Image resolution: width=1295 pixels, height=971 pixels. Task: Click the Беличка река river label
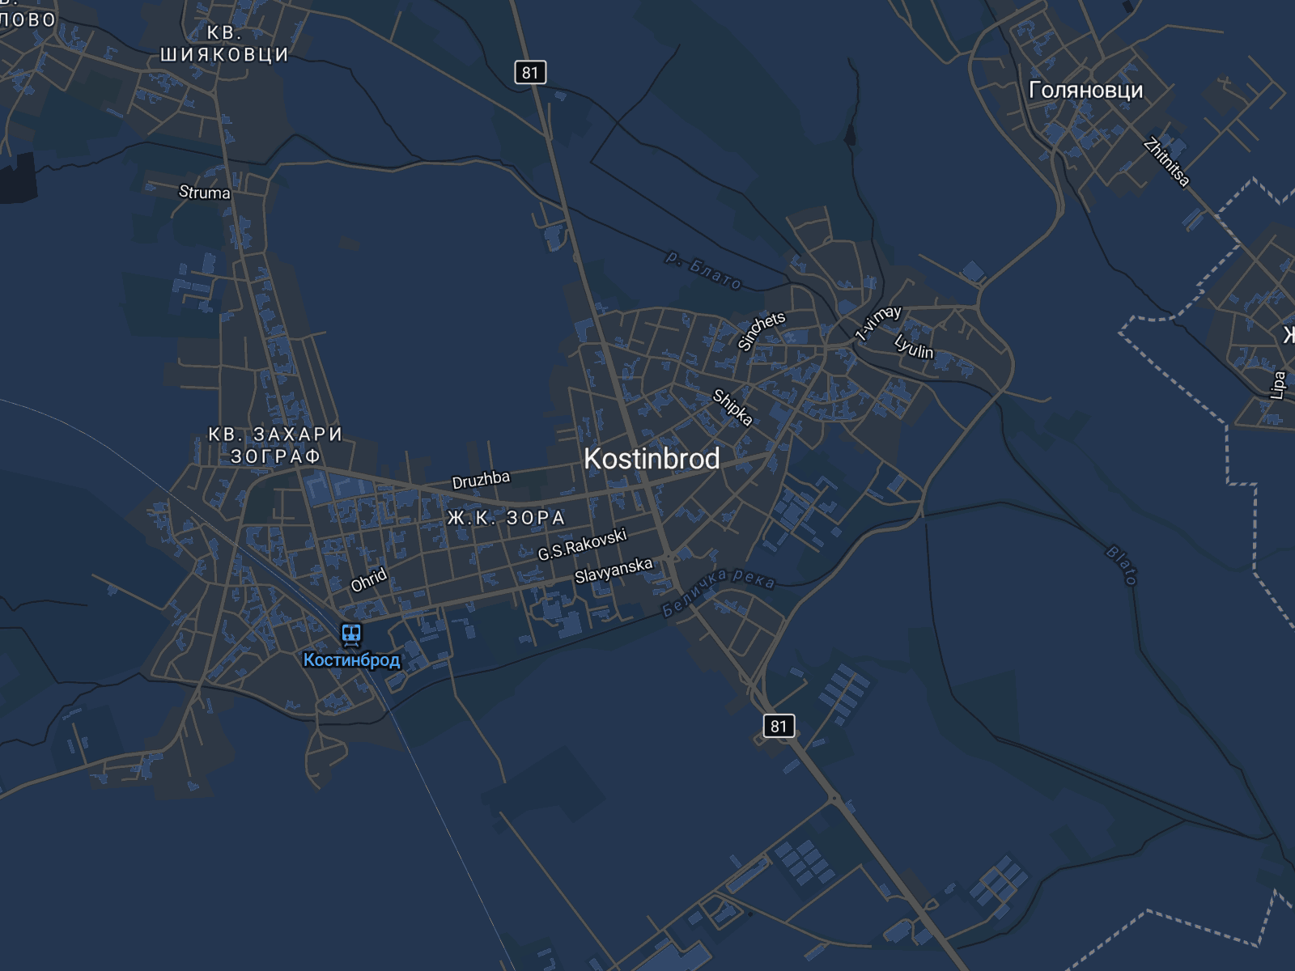(x=719, y=592)
